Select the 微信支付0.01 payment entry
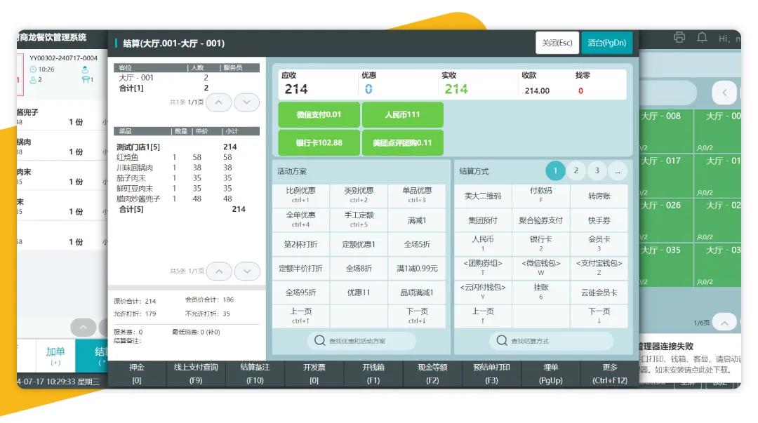 click(319, 114)
